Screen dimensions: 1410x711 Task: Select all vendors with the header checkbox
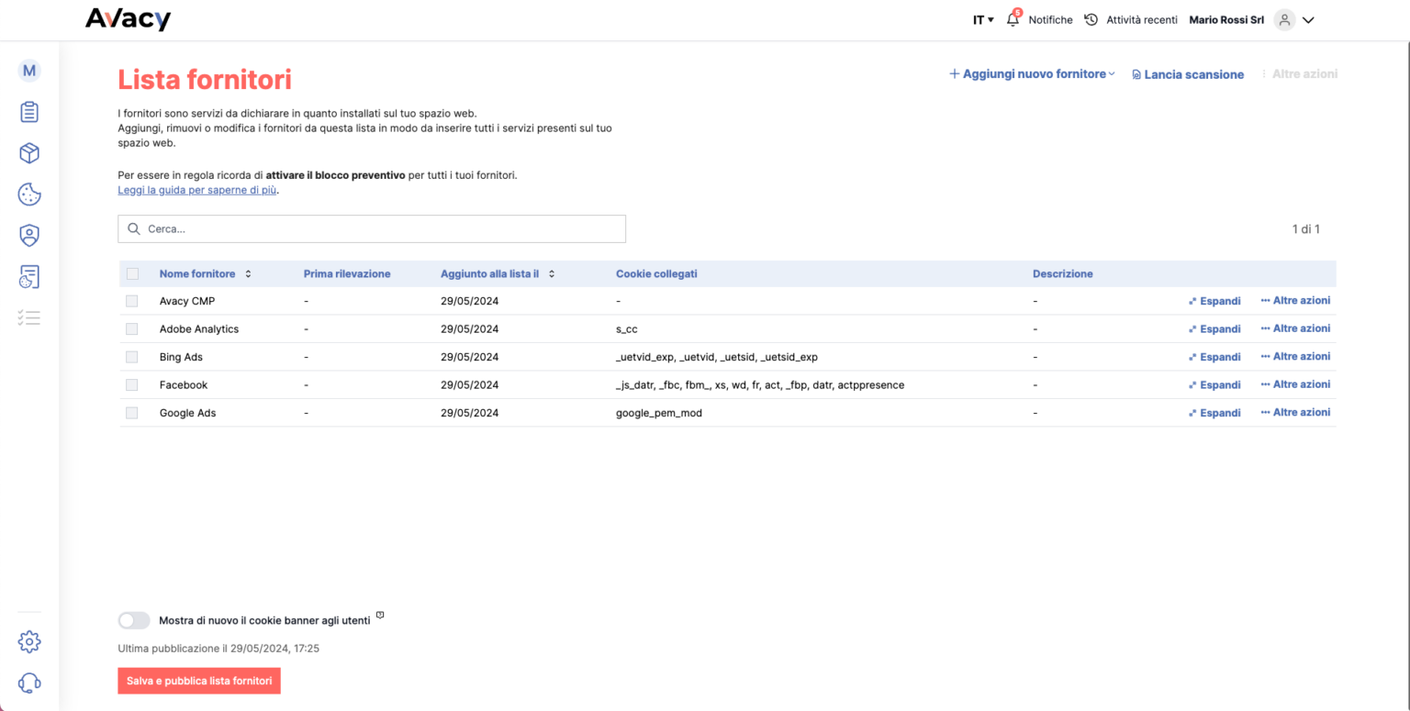coord(131,273)
